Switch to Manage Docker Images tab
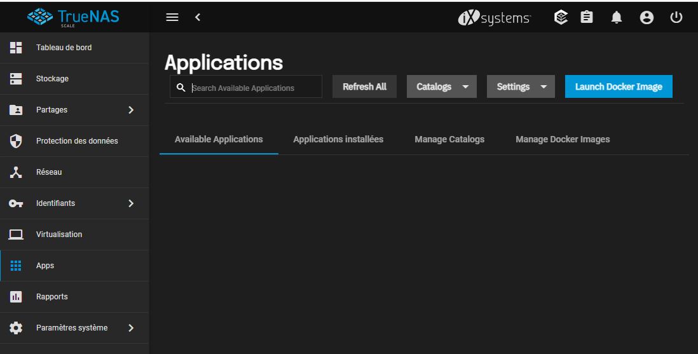This screenshot has height=354, width=698. [x=563, y=139]
